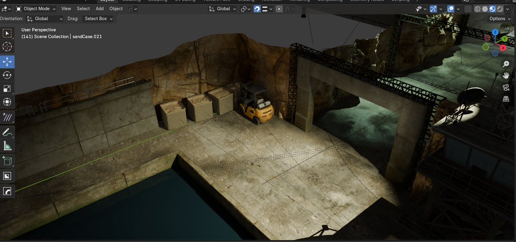This screenshot has height=242, width=516.
Task: Select the square diagonal-arrow tool in toolbar
Action: 7,176
